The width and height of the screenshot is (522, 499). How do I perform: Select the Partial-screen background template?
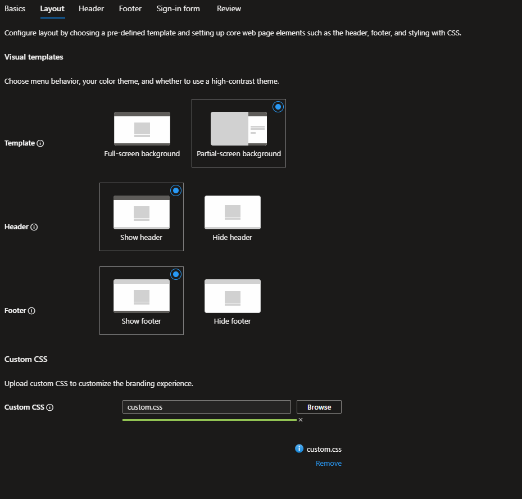pos(239,133)
